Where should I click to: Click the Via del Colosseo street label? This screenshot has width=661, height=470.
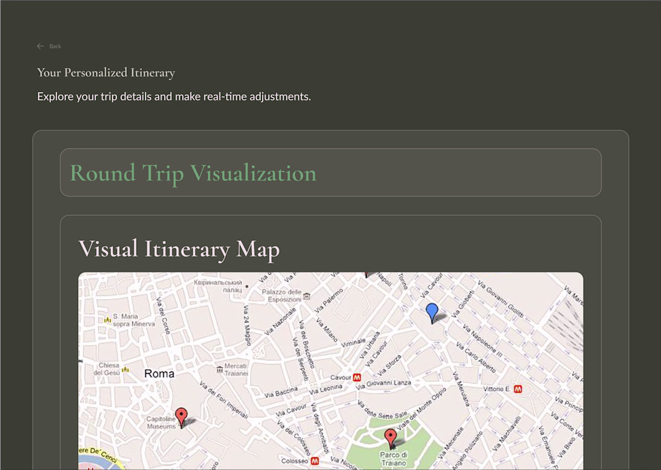point(293,437)
